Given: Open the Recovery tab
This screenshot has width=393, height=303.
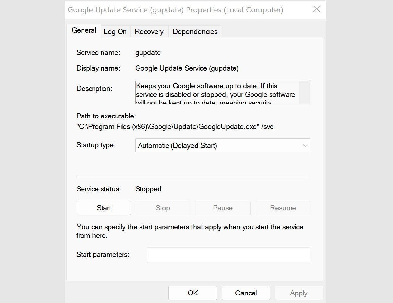Looking at the screenshot, I should tap(149, 31).
